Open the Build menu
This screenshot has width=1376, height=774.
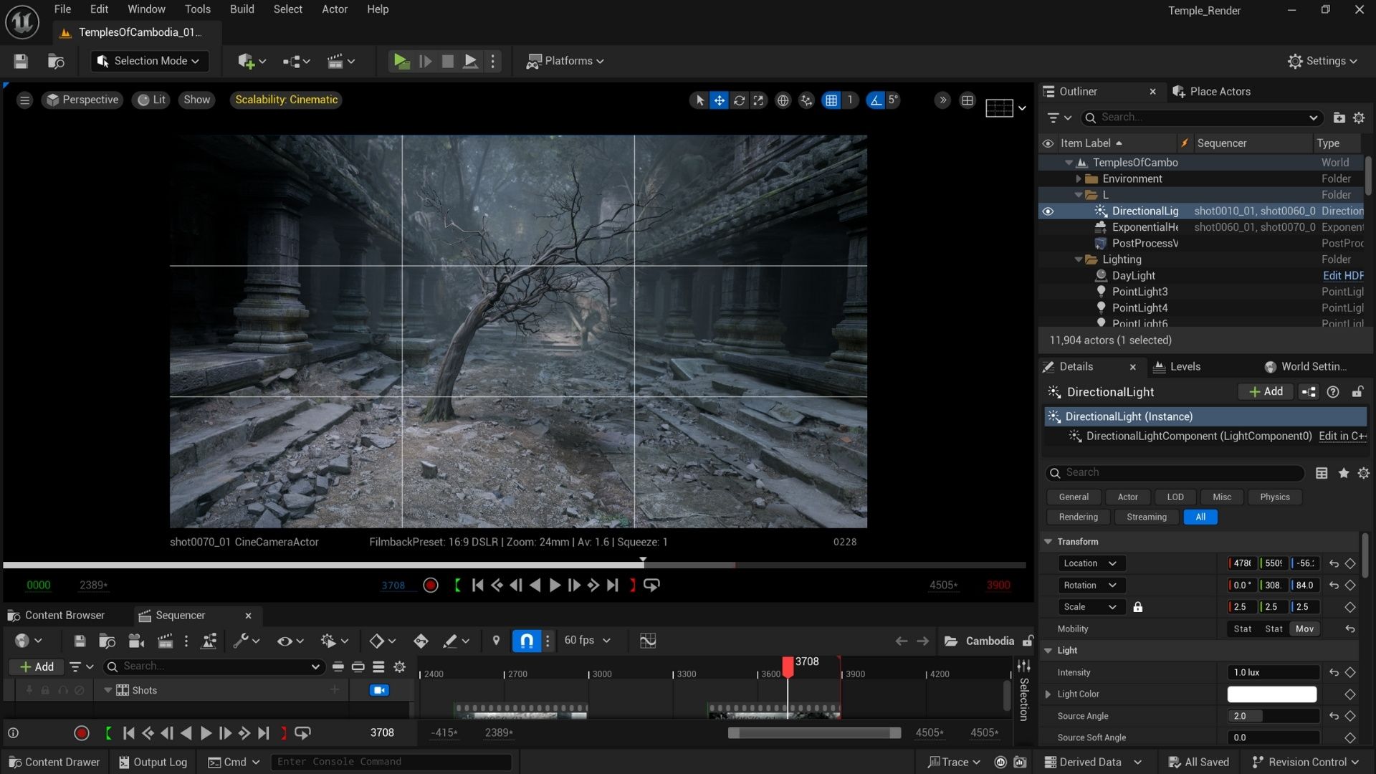(242, 9)
